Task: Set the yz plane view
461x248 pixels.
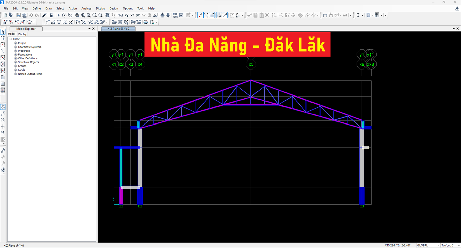Action: coord(138,15)
